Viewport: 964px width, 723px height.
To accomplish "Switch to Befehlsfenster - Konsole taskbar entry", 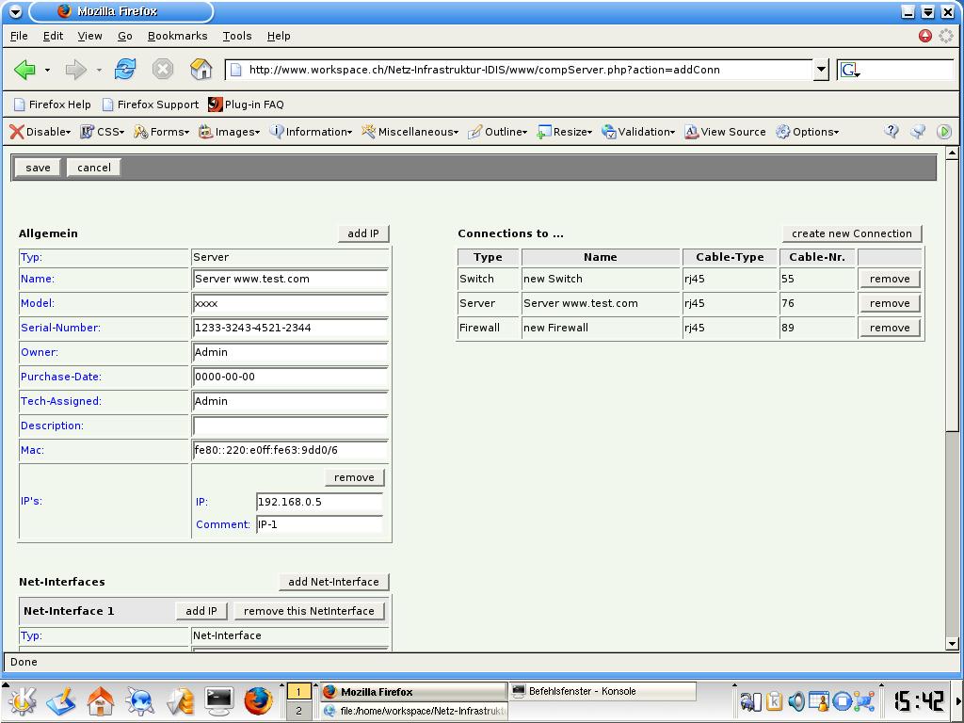I will tap(602, 691).
